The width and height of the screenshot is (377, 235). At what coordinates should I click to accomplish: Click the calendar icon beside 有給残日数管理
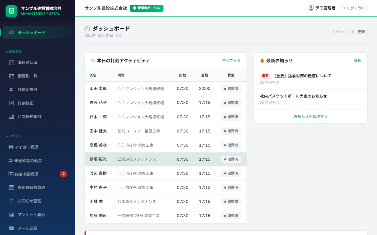(x=11, y=187)
